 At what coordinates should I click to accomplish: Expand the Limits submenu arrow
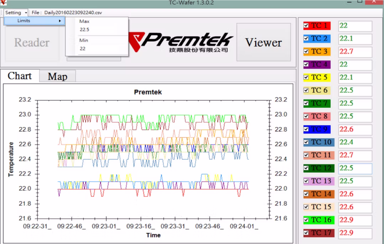point(60,21)
